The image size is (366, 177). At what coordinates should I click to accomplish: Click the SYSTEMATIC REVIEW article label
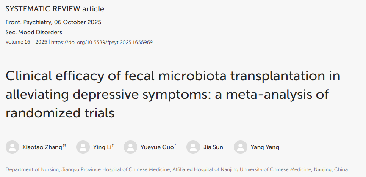[55, 9]
